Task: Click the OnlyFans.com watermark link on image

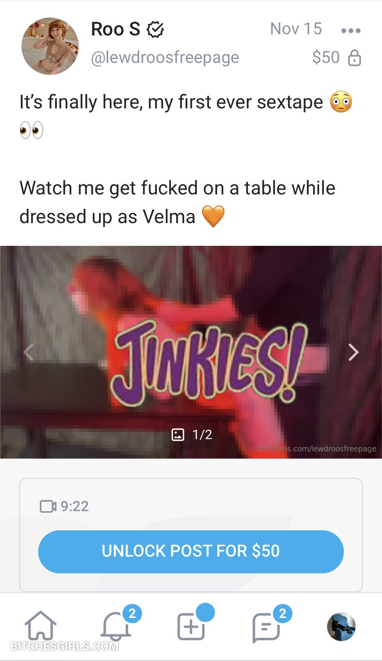Action: (317, 449)
